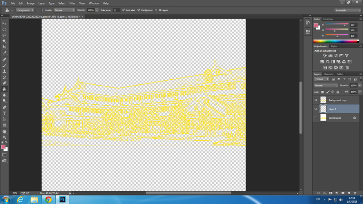This screenshot has width=363, height=204.
Task: Toggle Lock image pixels brush icon
Action: click(328, 92)
